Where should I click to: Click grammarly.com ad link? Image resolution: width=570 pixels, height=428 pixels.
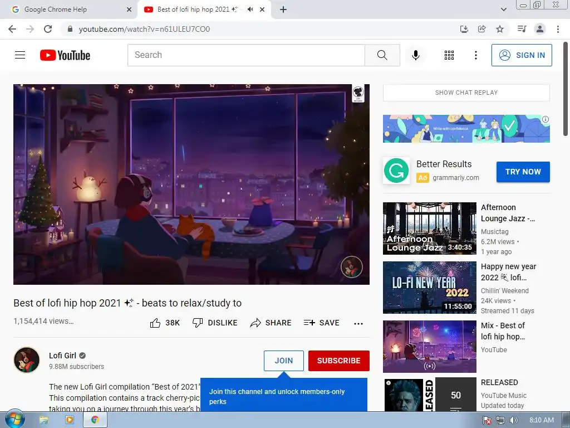pos(456,178)
